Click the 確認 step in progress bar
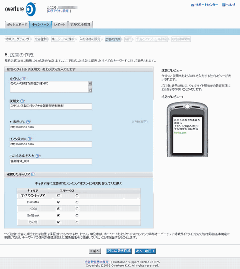This screenshot has width=240, height=269. pos(128,39)
